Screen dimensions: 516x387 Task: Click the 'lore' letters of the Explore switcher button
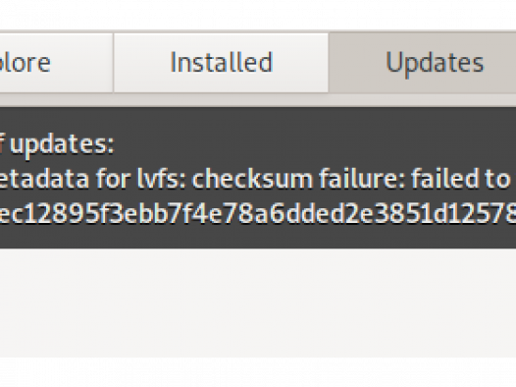click(26, 62)
